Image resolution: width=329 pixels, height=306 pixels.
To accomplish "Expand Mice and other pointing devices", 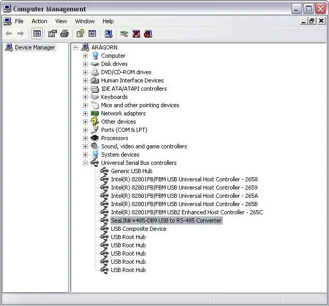I will [x=85, y=105].
